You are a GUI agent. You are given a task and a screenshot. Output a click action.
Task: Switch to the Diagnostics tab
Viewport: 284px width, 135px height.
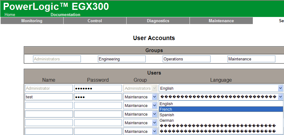click(158, 21)
